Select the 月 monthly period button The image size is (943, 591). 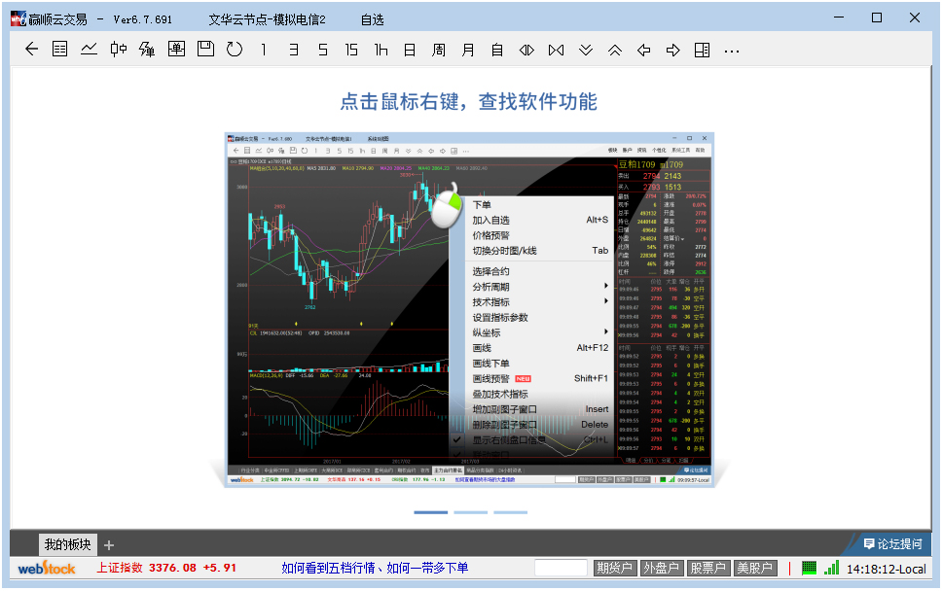click(x=468, y=50)
